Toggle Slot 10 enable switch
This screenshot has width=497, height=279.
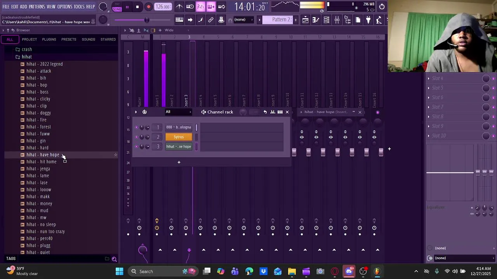(494, 136)
